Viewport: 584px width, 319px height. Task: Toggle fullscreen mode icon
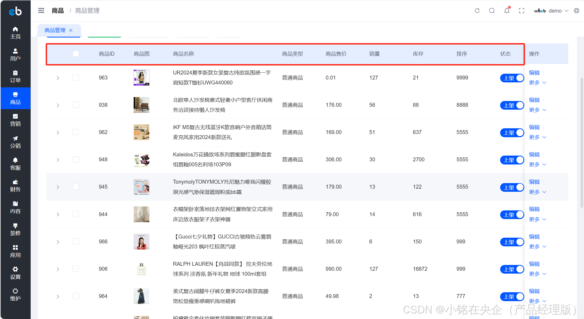(x=522, y=10)
